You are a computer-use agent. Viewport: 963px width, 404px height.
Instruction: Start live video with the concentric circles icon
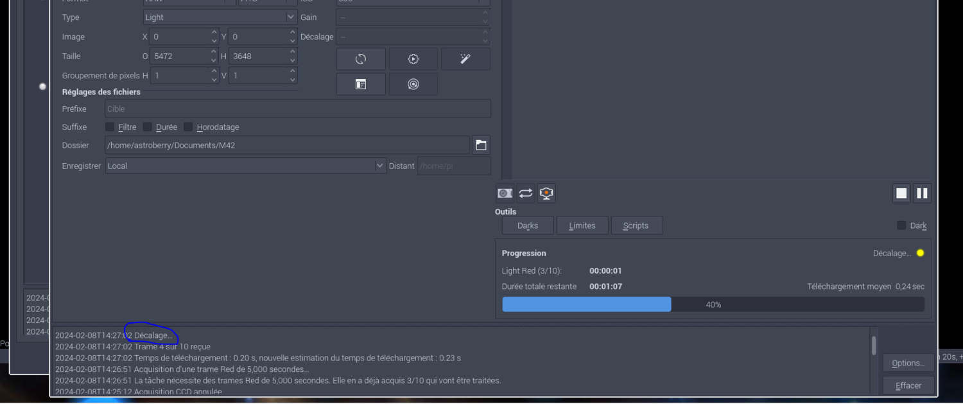(413, 83)
